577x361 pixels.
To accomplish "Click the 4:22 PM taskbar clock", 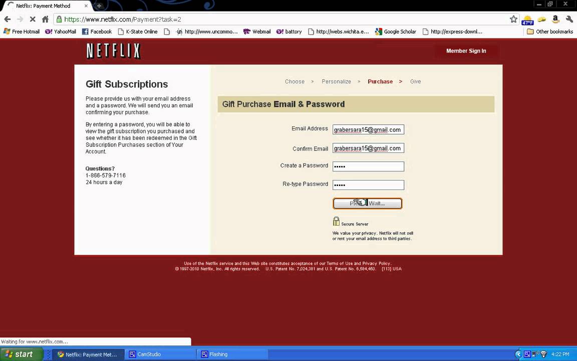I will click(x=560, y=354).
